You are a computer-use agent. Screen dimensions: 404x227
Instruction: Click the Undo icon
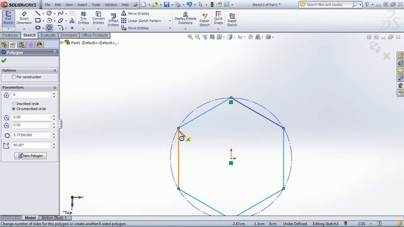pyautogui.click(x=189, y=4)
